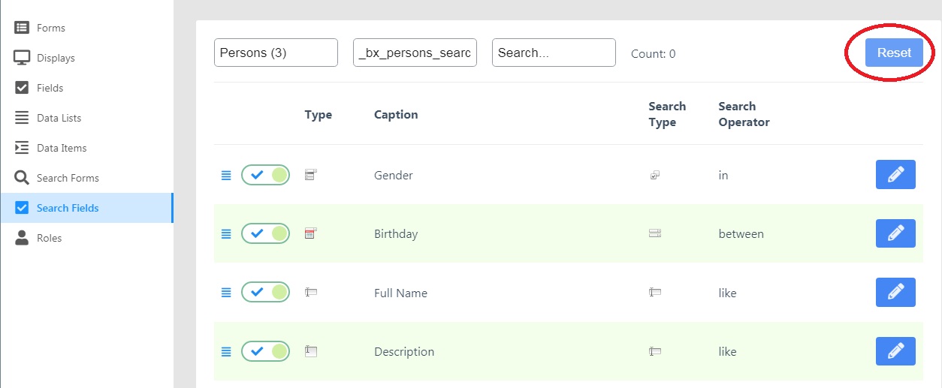Switch off the Full Name field toggle
This screenshot has height=388, width=942.
pos(265,292)
